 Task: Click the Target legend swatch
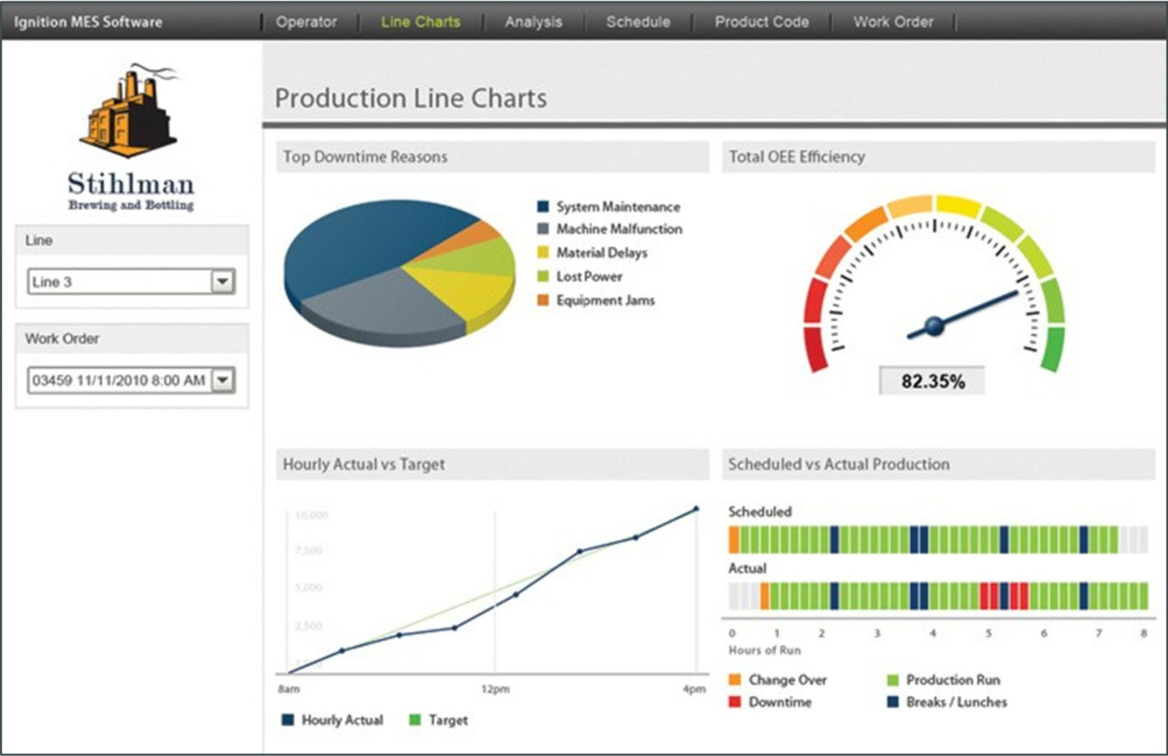pyautogui.click(x=415, y=720)
